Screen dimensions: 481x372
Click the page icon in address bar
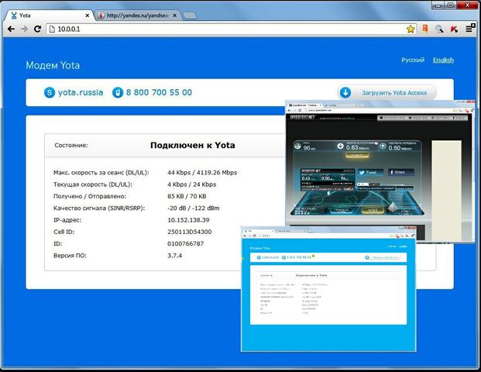coord(52,29)
